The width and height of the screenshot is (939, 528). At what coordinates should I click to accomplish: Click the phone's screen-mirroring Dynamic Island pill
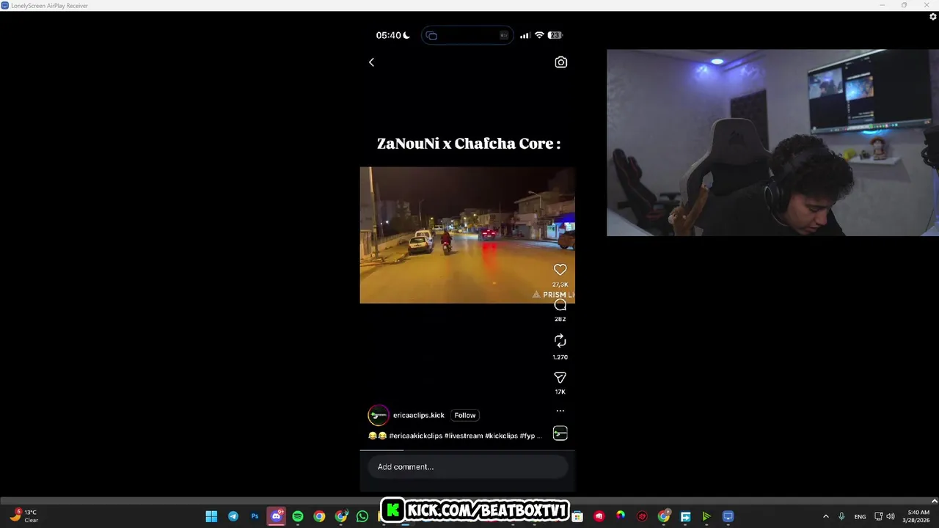point(467,35)
